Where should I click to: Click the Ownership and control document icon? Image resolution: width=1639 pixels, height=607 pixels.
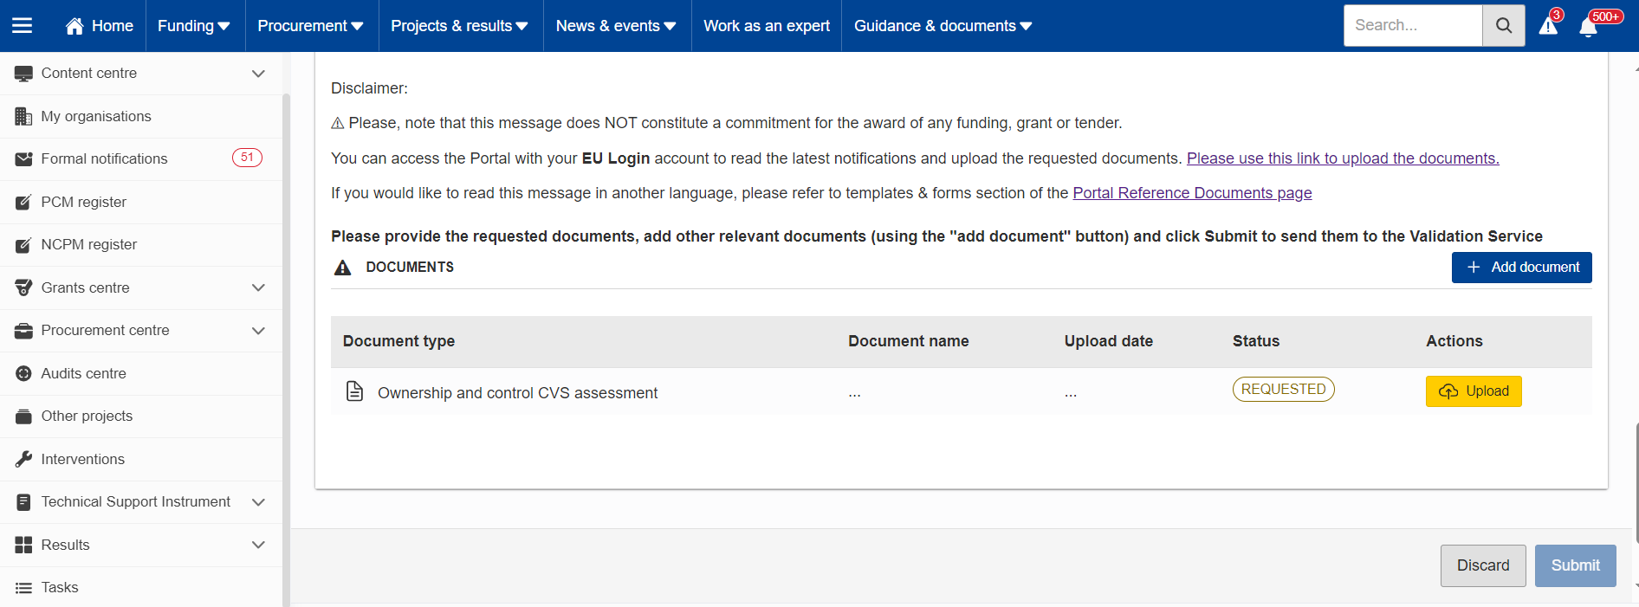(x=354, y=391)
